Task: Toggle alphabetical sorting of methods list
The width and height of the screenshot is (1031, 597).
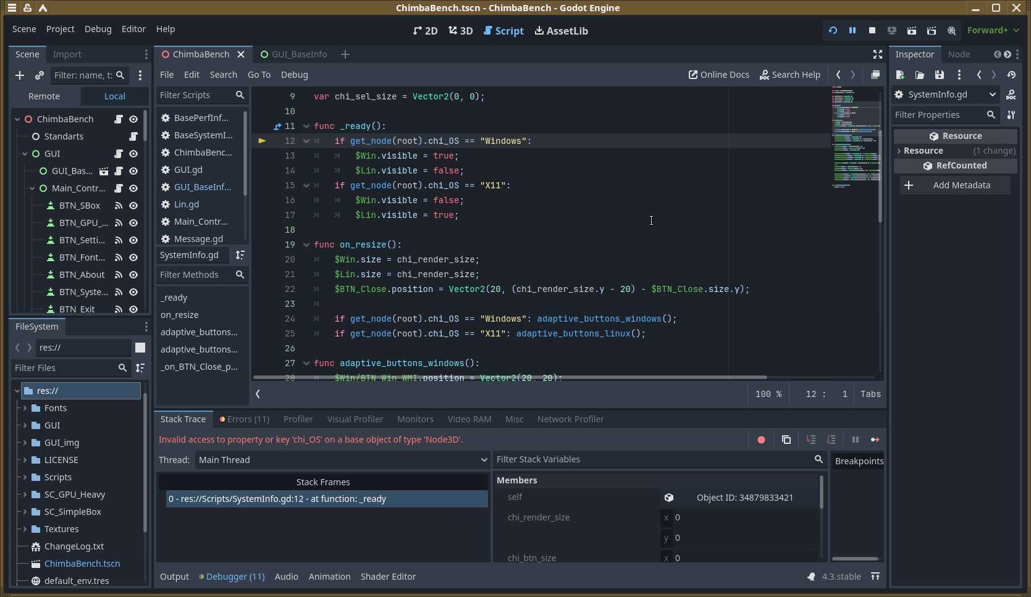Action: [x=240, y=255]
